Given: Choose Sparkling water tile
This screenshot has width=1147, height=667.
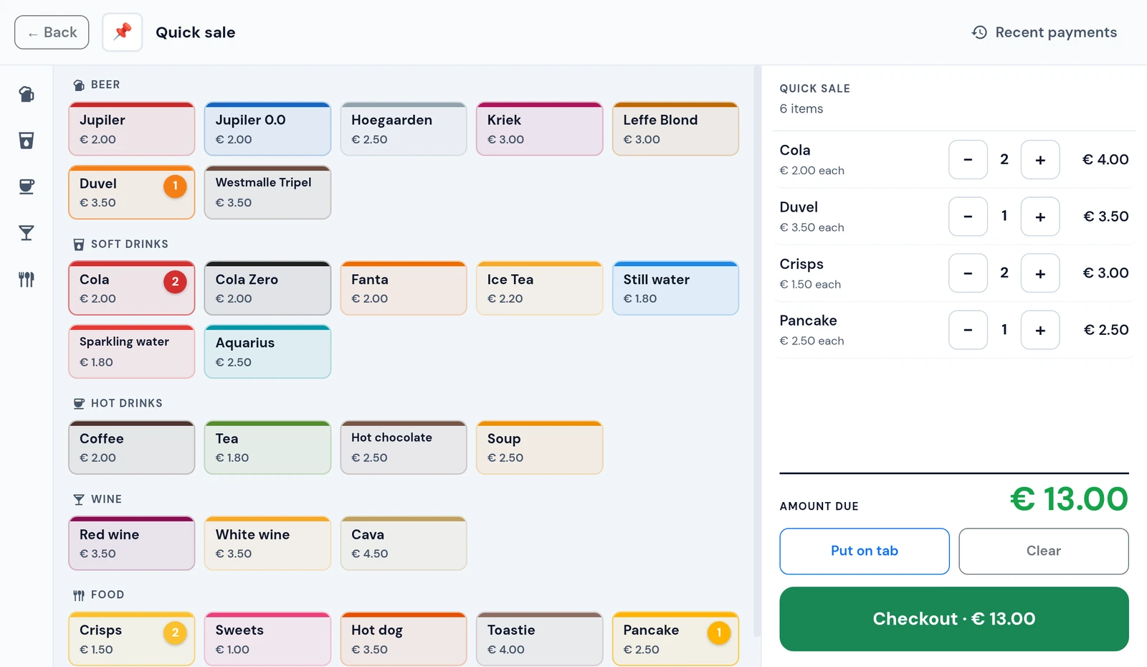Looking at the screenshot, I should pos(132,351).
